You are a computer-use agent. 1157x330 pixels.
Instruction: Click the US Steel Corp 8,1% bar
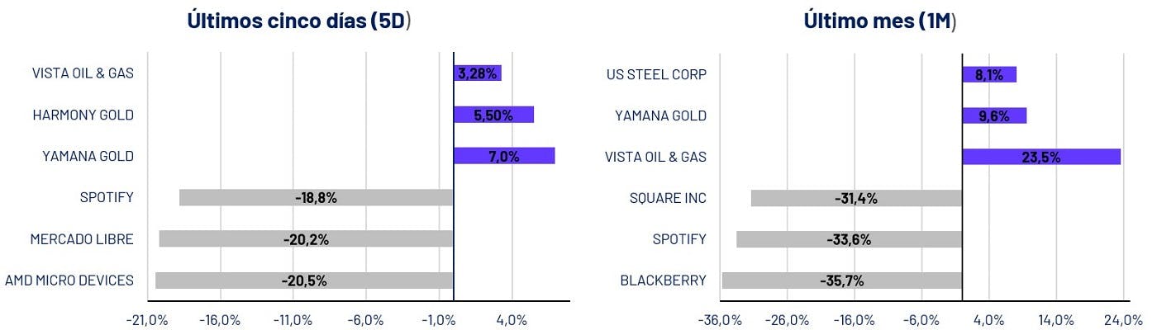point(989,74)
